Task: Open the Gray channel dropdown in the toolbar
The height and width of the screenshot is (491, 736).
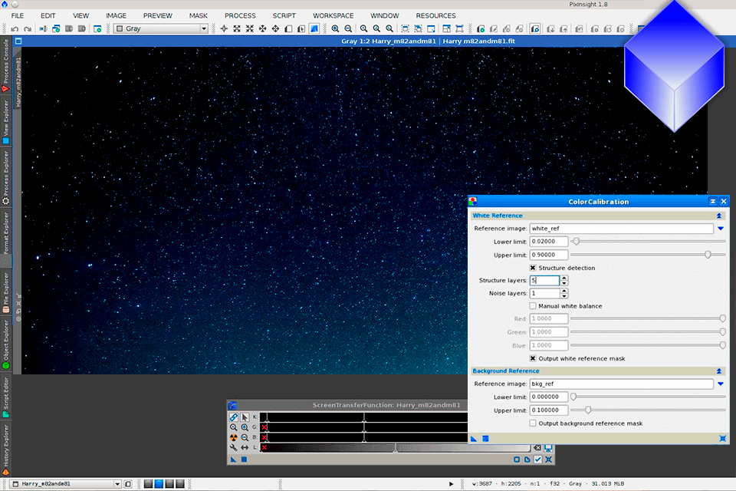Action: 204,28
